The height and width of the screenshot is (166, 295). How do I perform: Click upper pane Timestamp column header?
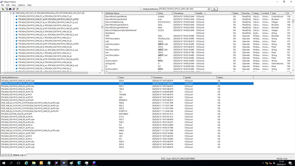pyautogui.click(x=183, y=13)
